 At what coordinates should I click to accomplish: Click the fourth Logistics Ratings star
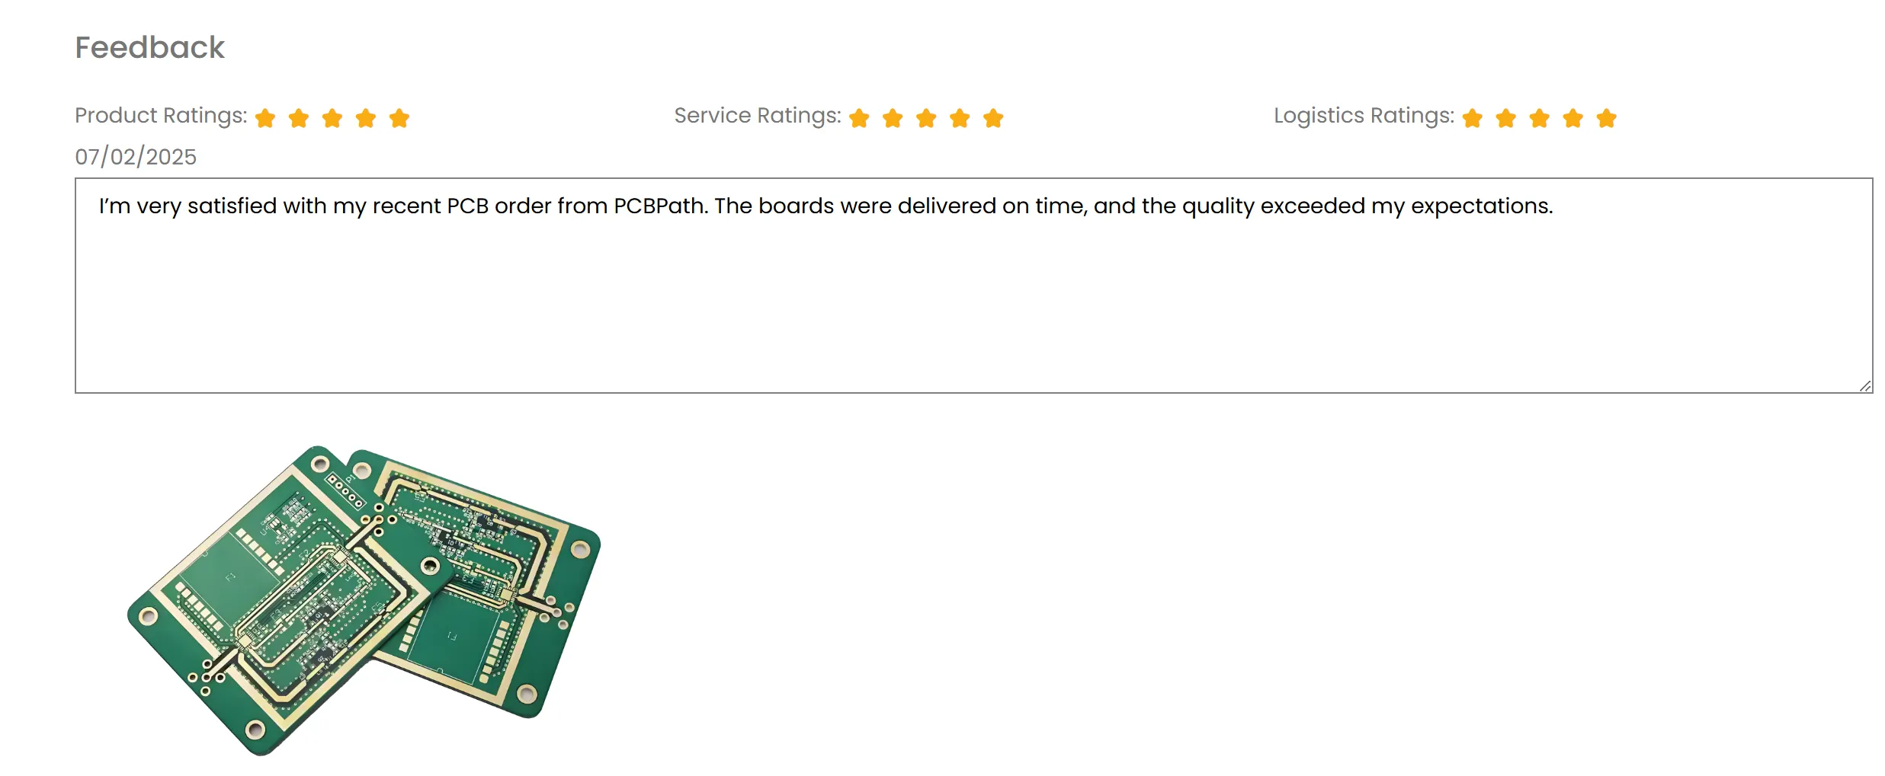(x=1573, y=118)
